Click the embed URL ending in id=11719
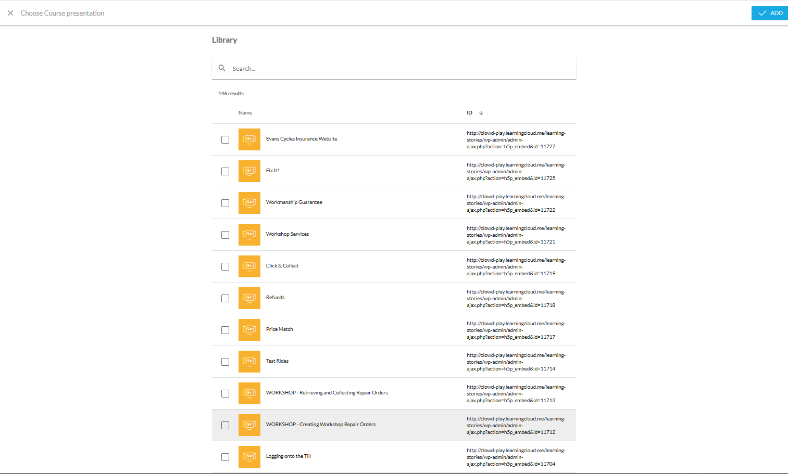788x474 pixels. click(x=516, y=267)
